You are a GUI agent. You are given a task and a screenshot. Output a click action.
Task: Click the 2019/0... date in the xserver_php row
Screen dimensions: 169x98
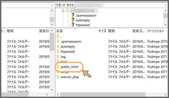[139, 77]
